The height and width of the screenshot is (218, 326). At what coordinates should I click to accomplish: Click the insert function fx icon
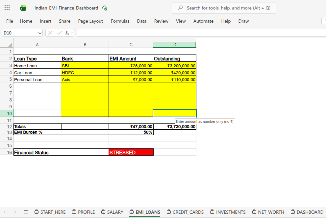click(x=67, y=33)
